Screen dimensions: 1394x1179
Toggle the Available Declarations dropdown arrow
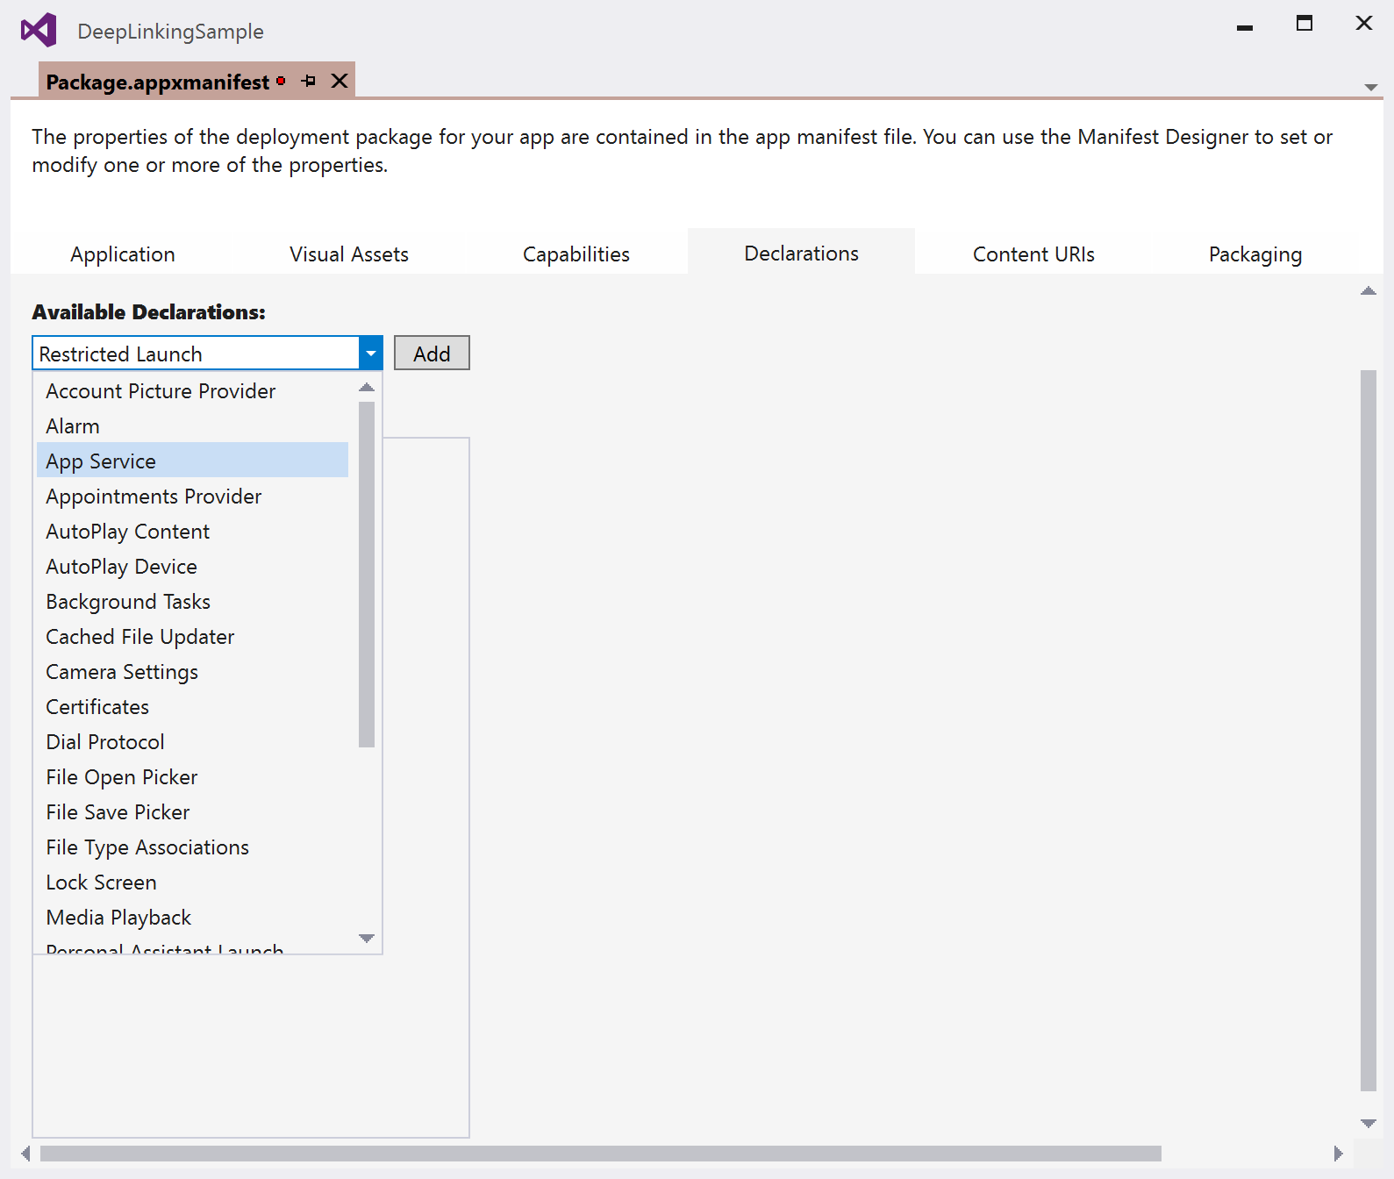click(371, 354)
